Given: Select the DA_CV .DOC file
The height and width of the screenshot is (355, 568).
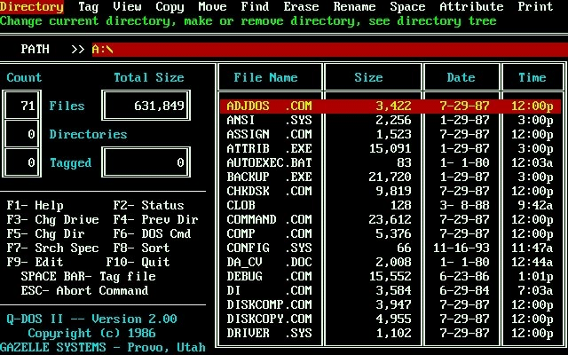Looking at the screenshot, I should pos(390,262).
